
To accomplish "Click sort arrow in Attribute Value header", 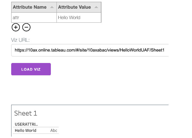I will 96,7.
